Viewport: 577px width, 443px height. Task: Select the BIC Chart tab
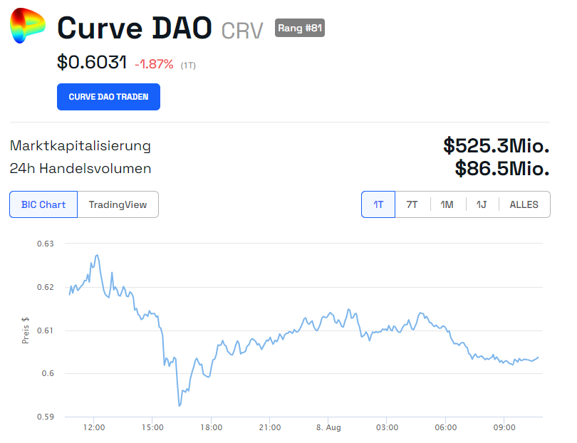click(x=43, y=204)
